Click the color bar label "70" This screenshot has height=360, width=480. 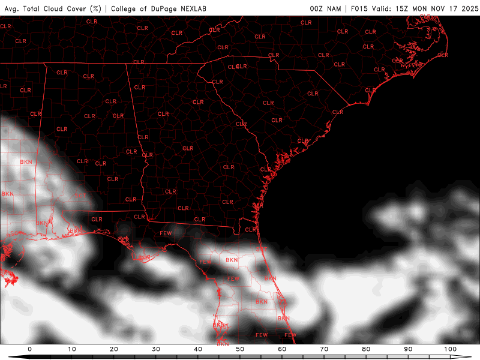(324, 349)
